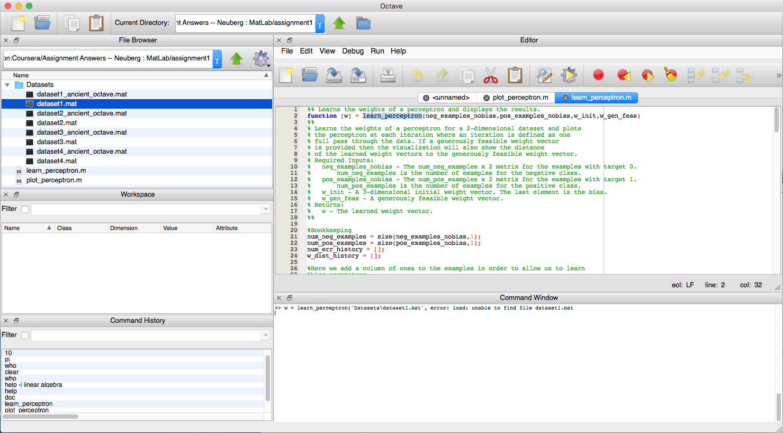This screenshot has height=433, width=783.
Task: Click the Workspace filter input field
Action: click(146, 209)
